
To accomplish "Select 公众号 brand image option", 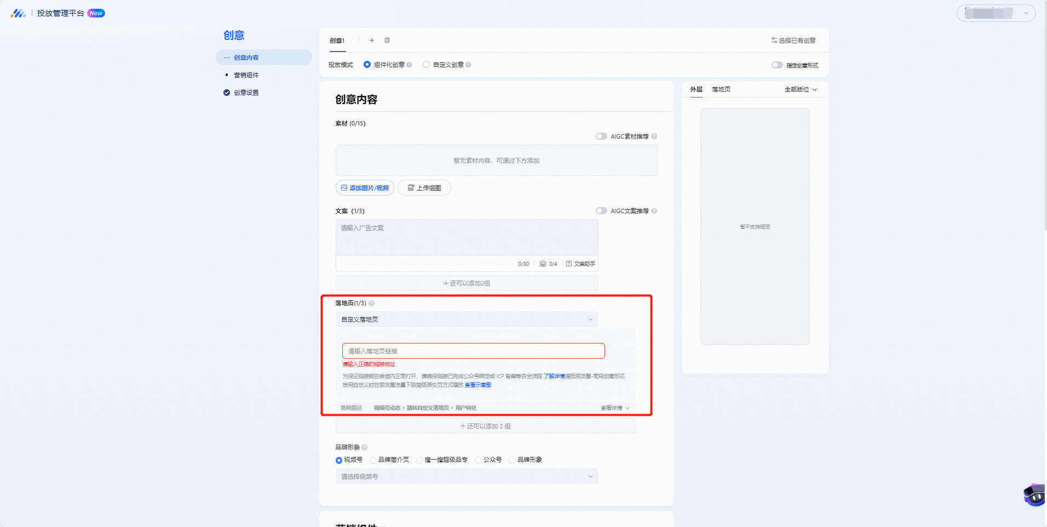I will (x=478, y=460).
